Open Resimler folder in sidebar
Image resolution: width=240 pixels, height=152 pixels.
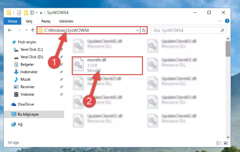pyautogui.click(x=27, y=87)
